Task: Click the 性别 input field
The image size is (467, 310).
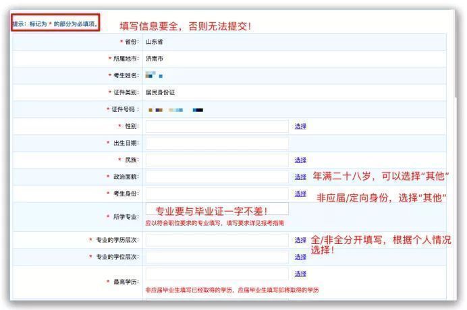Action: click(217, 127)
